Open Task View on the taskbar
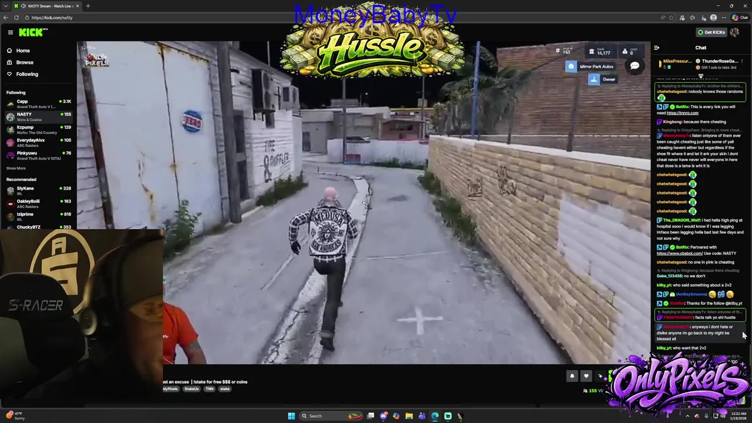This screenshot has width=752, height=423. 371,416
